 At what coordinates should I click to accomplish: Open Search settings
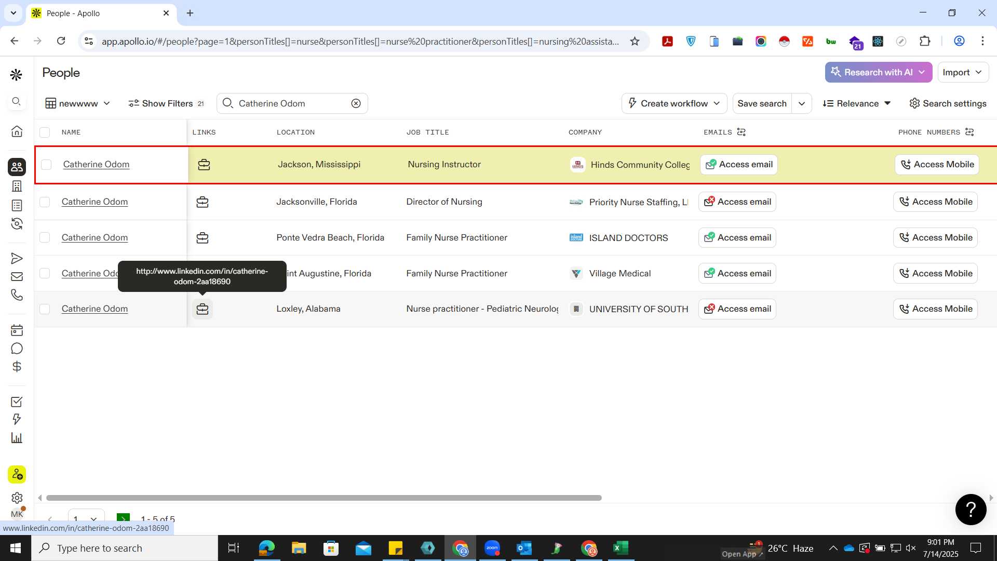pos(948,103)
